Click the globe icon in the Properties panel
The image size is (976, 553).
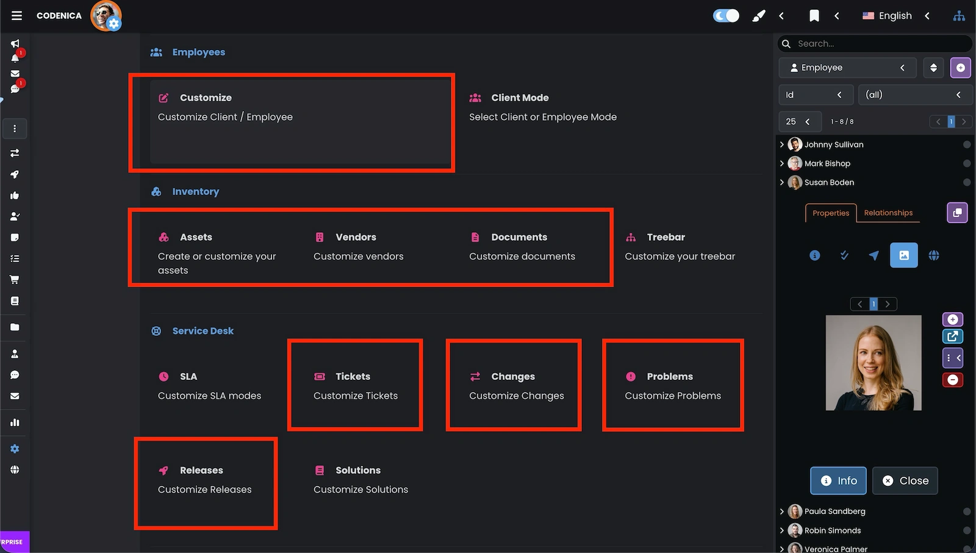tap(934, 255)
